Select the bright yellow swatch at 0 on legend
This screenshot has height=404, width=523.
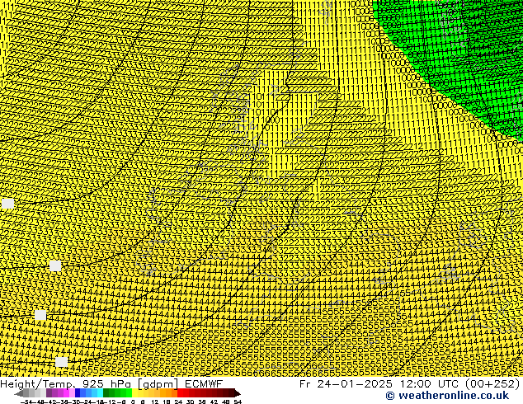click(x=134, y=393)
